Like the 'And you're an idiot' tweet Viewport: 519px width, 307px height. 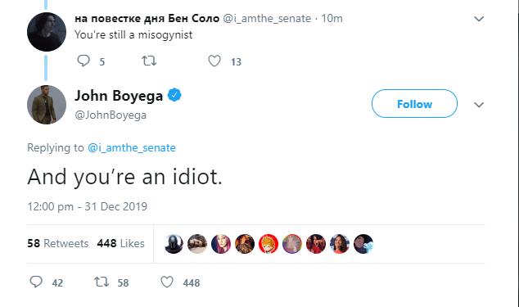(167, 282)
